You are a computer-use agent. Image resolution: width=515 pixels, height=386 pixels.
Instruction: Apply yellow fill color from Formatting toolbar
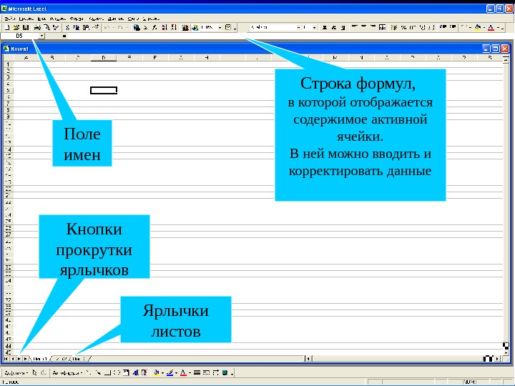(x=478, y=28)
